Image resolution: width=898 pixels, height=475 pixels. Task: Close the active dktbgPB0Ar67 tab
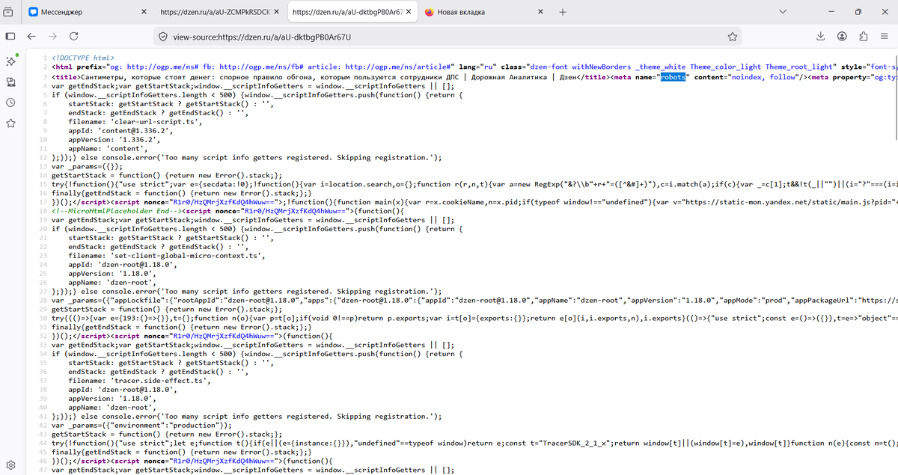pyautogui.click(x=409, y=12)
